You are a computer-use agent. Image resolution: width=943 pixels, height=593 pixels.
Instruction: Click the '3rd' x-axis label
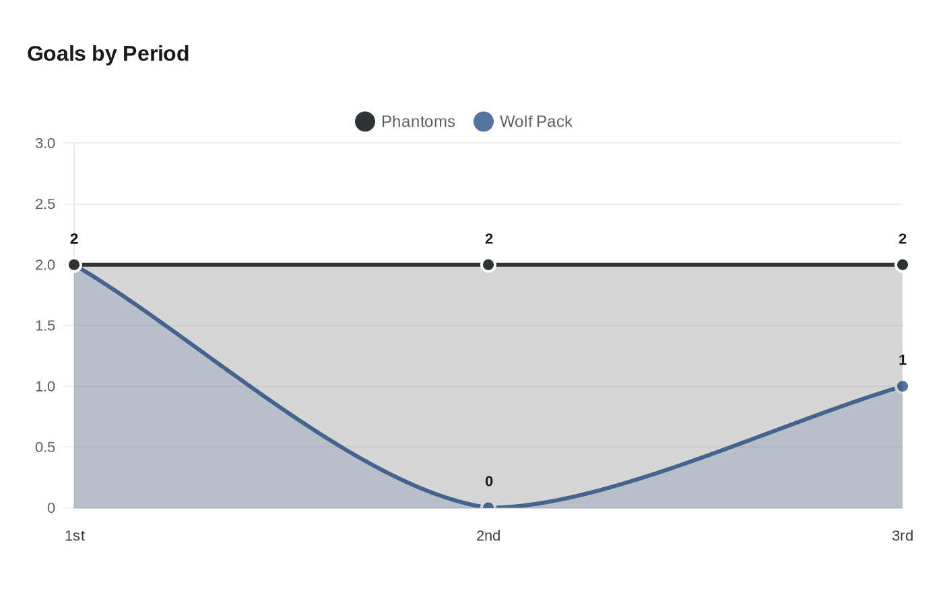click(x=902, y=536)
